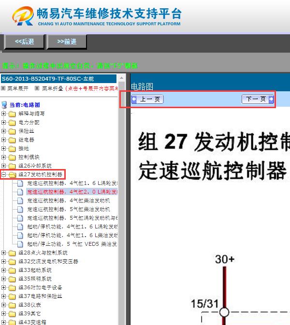Click folder icon of 组39其它

click(x=12, y=314)
